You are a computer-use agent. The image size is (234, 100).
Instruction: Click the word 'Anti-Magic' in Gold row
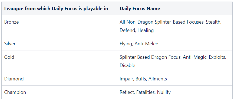coord(195,57)
